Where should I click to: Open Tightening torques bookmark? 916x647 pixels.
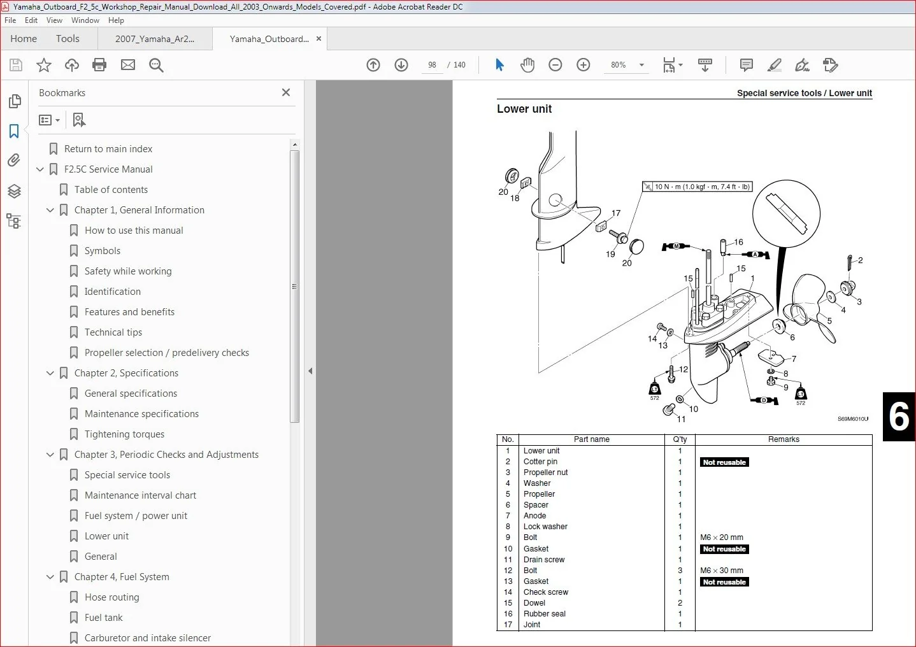[x=124, y=434]
